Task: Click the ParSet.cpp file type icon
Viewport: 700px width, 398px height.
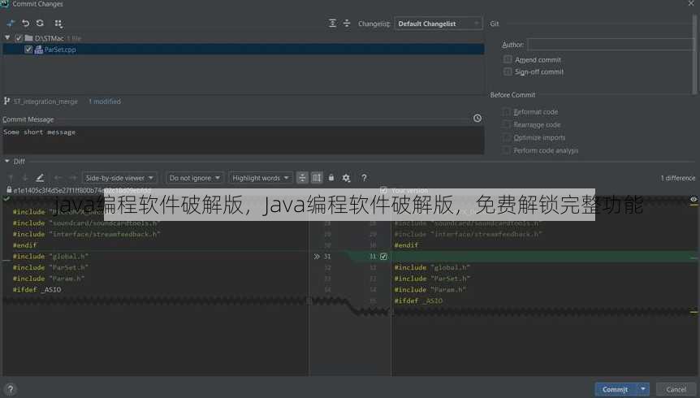Action: click(39, 50)
